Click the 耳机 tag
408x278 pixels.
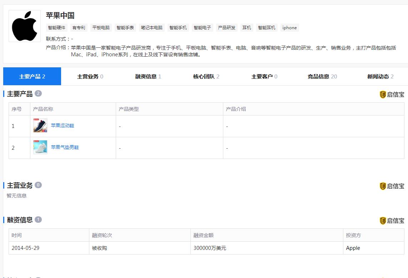point(247,28)
